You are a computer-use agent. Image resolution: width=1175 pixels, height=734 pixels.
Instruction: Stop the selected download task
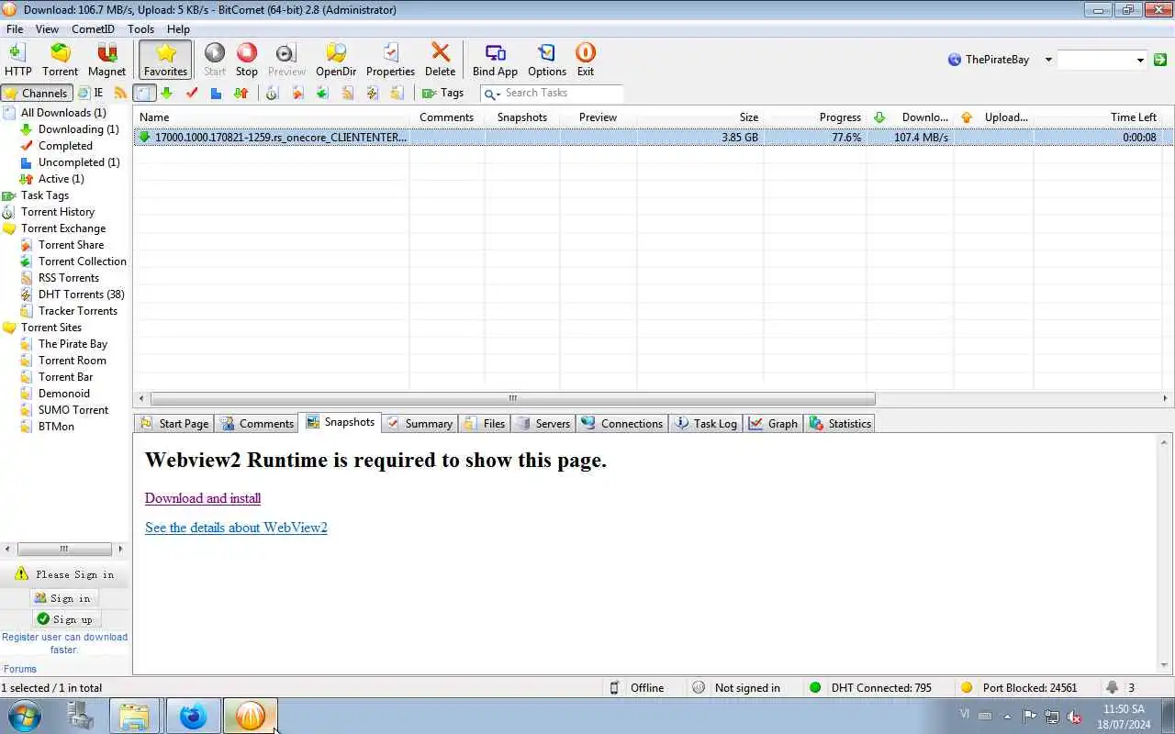pyautogui.click(x=247, y=60)
